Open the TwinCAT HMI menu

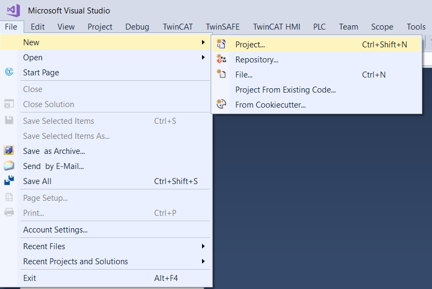coord(277,27)
